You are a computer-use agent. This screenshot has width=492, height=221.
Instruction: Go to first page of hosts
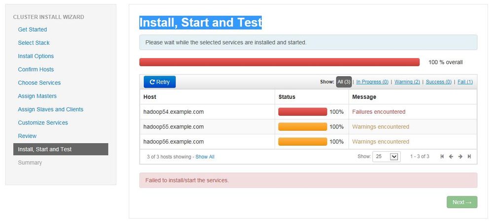442,157
